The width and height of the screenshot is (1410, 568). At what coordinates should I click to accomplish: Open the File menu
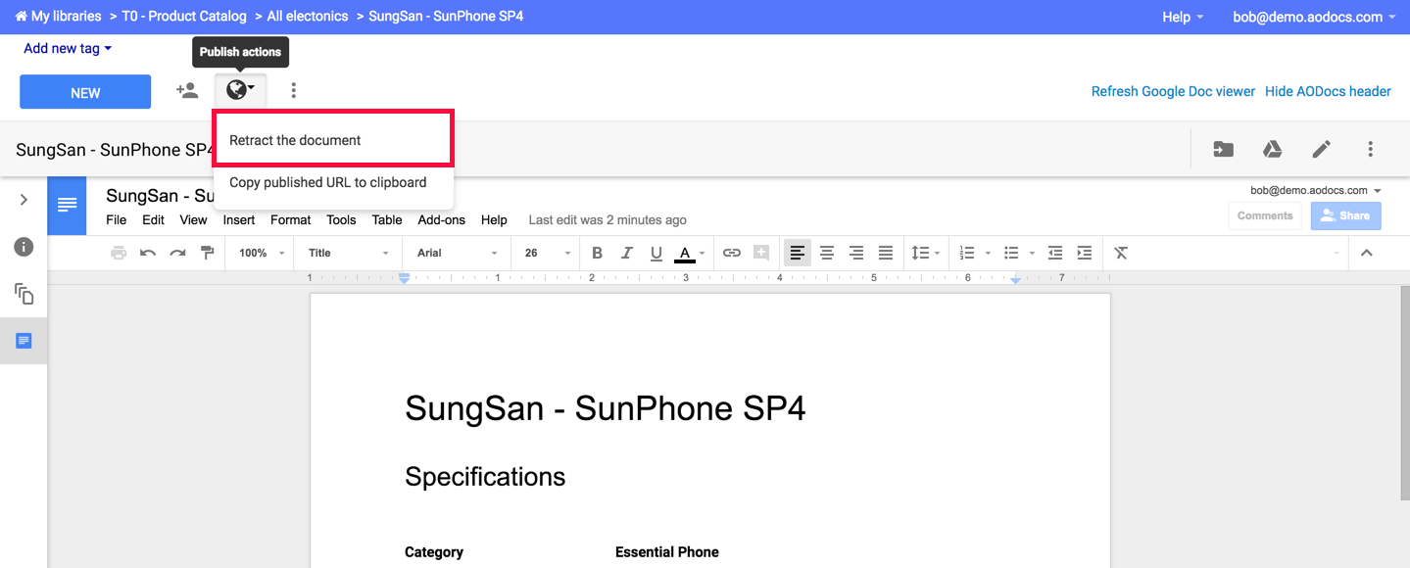116,220
